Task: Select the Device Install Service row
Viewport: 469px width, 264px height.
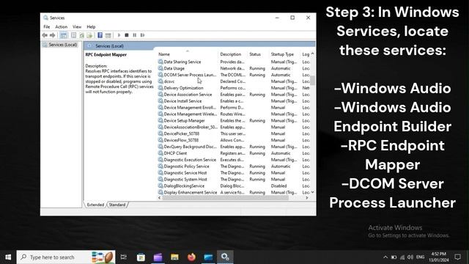Action: 234,101
